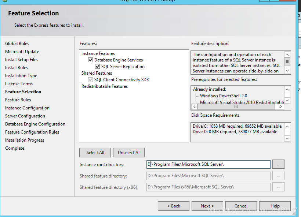Viewport: 301px width, 217px height.
Task: Select Complete step
Action: click(15, 148)
